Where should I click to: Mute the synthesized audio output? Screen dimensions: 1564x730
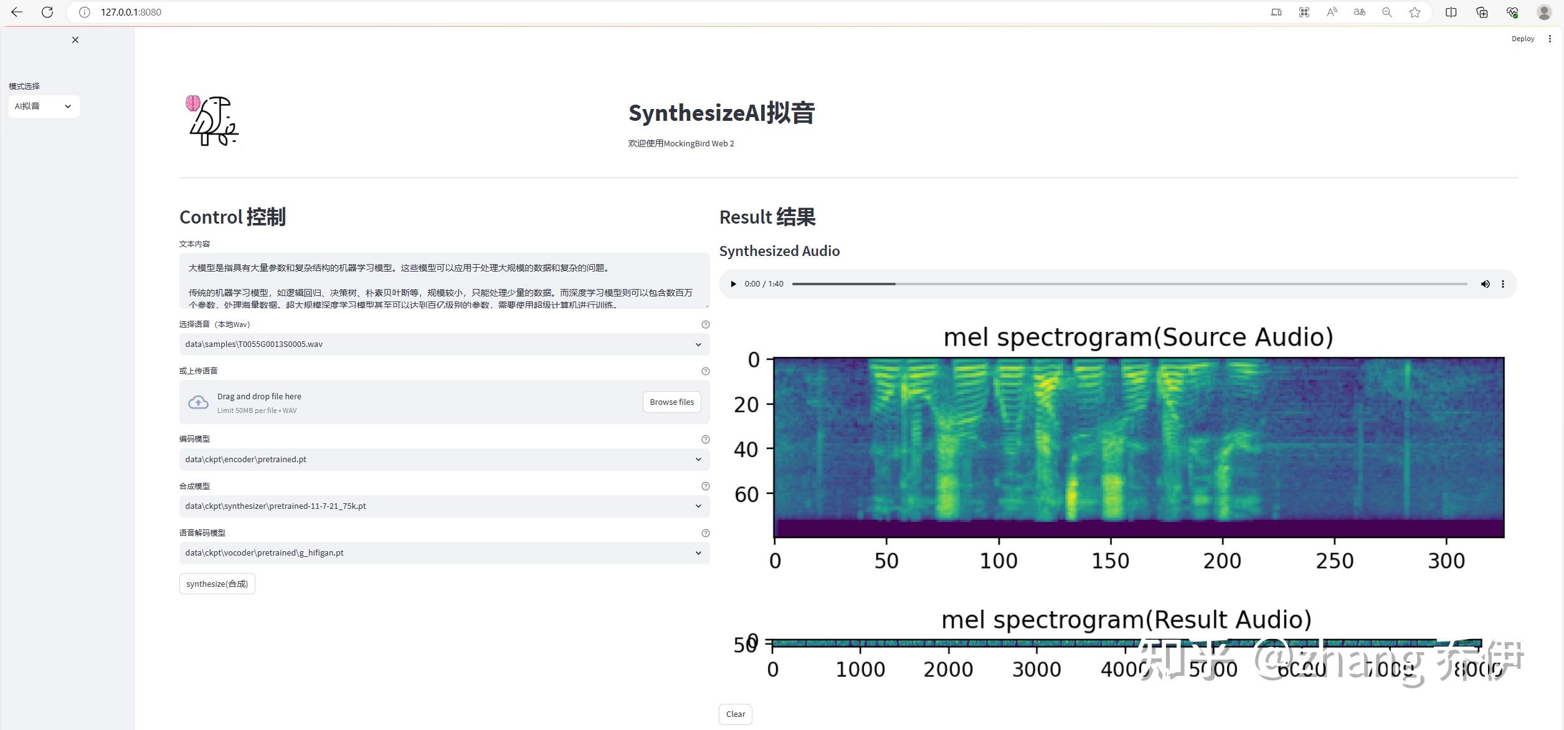pyautogui.click(x=1485, y=283)
